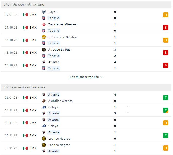Click the Celaya logo in 13.11.22 match

[44, 107]
